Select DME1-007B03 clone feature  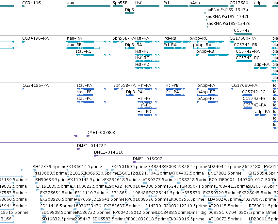point(182,136)
